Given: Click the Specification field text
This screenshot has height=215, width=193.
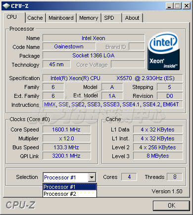Looking at the screenshot, I should click(x=113, y=78).
